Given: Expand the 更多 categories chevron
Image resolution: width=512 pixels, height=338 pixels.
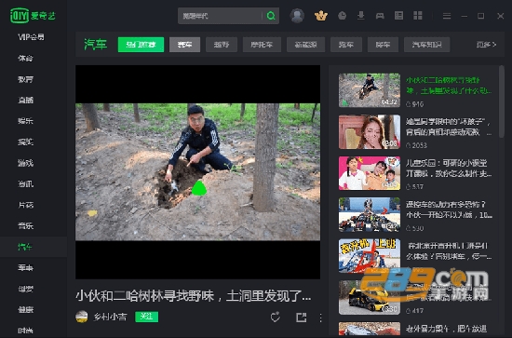Looking at the screenshot, I should pyautogui.click(x=486, y=45).
